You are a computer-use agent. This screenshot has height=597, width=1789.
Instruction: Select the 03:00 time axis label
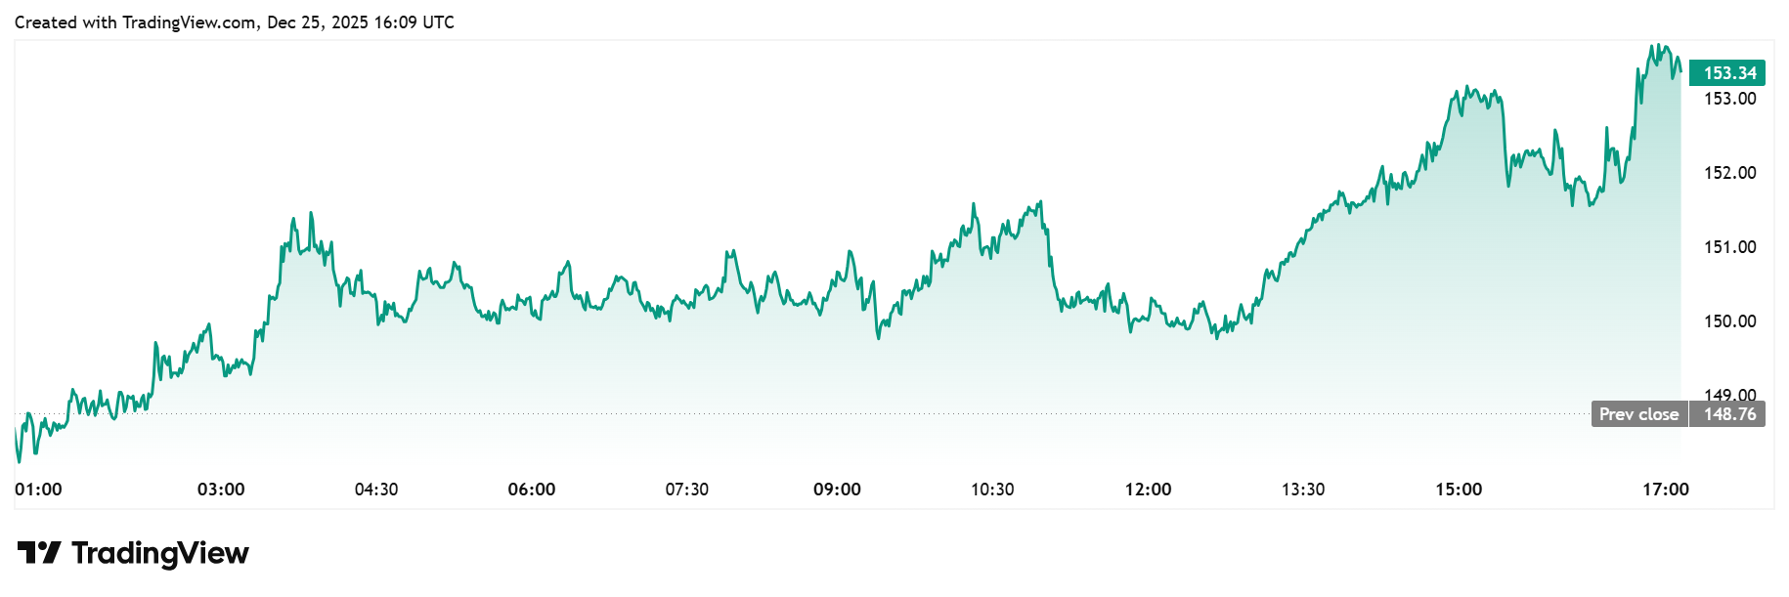(221, 490)
